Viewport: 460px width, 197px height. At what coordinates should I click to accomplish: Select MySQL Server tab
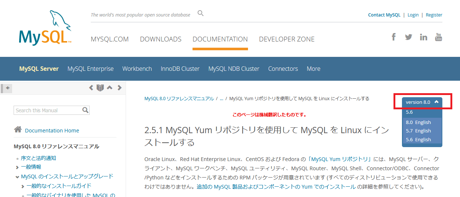coord(39,69)
